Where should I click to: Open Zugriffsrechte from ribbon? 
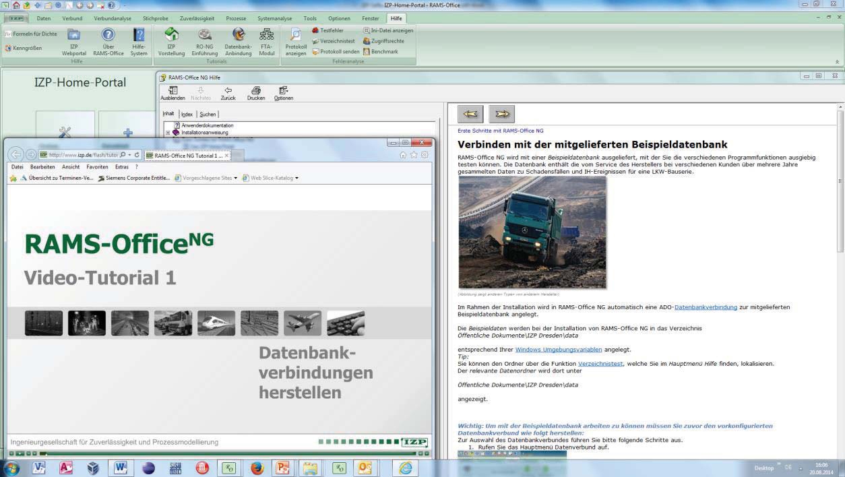tap(383, 41)
